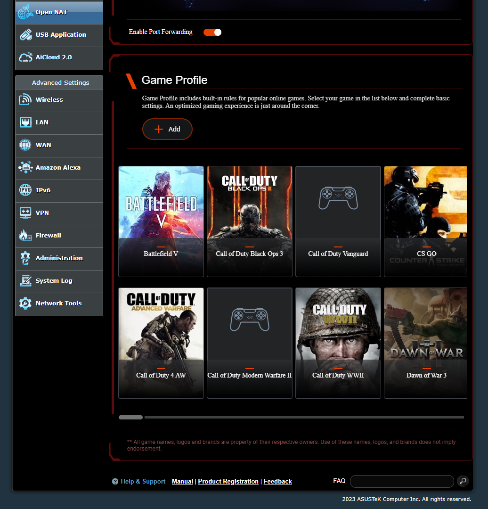Click the WAN globe icon
488x509 pixels.
25,145
